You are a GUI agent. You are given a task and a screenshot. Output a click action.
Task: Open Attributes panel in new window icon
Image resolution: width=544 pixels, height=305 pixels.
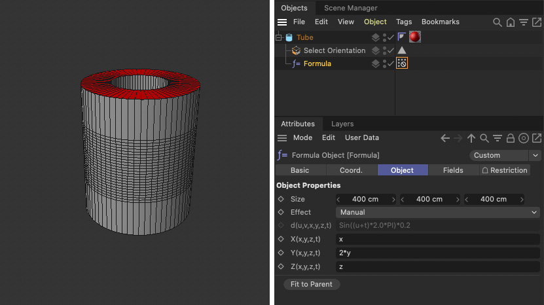pyautogui.click(x=537, y=138)
